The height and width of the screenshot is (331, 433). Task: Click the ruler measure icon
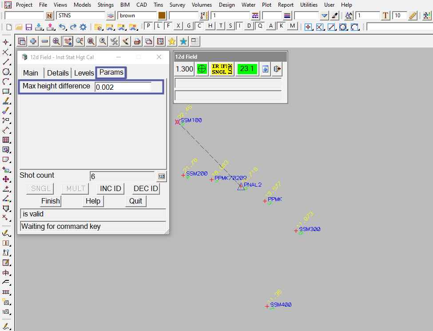pos(413,16)
